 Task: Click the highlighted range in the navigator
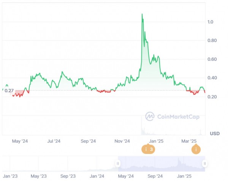coord(161,164)
